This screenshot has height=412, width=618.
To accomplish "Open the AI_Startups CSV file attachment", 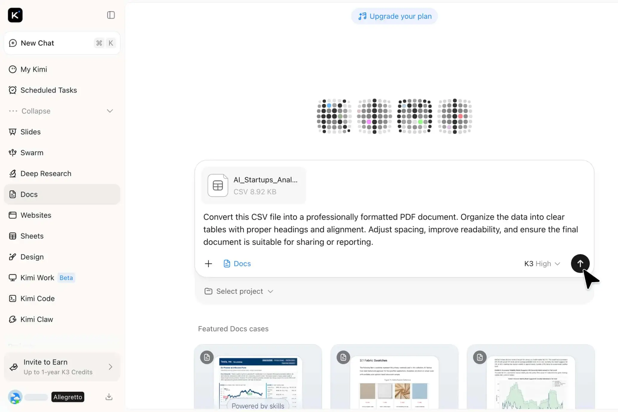I will 254,185.
